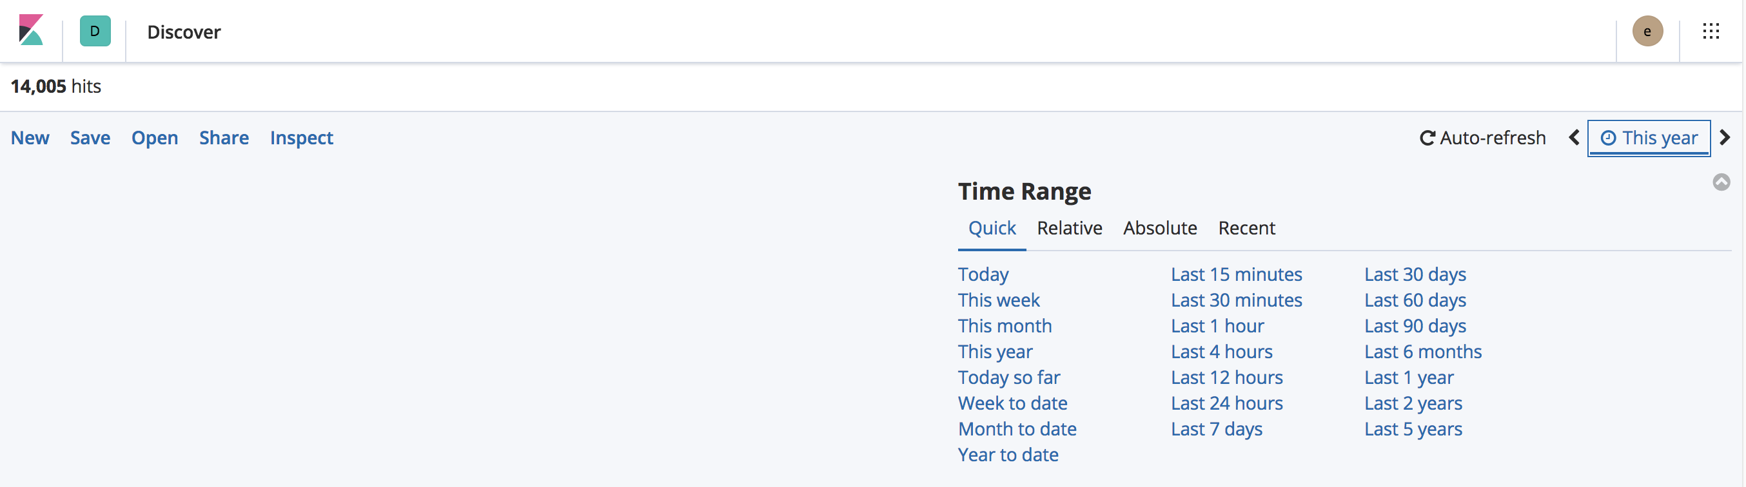Image resolution: width=1746 pixels, height=487 pixels.
Task: Click the Auto-refresh refresh icon
Action: [x=1427, y=137]
